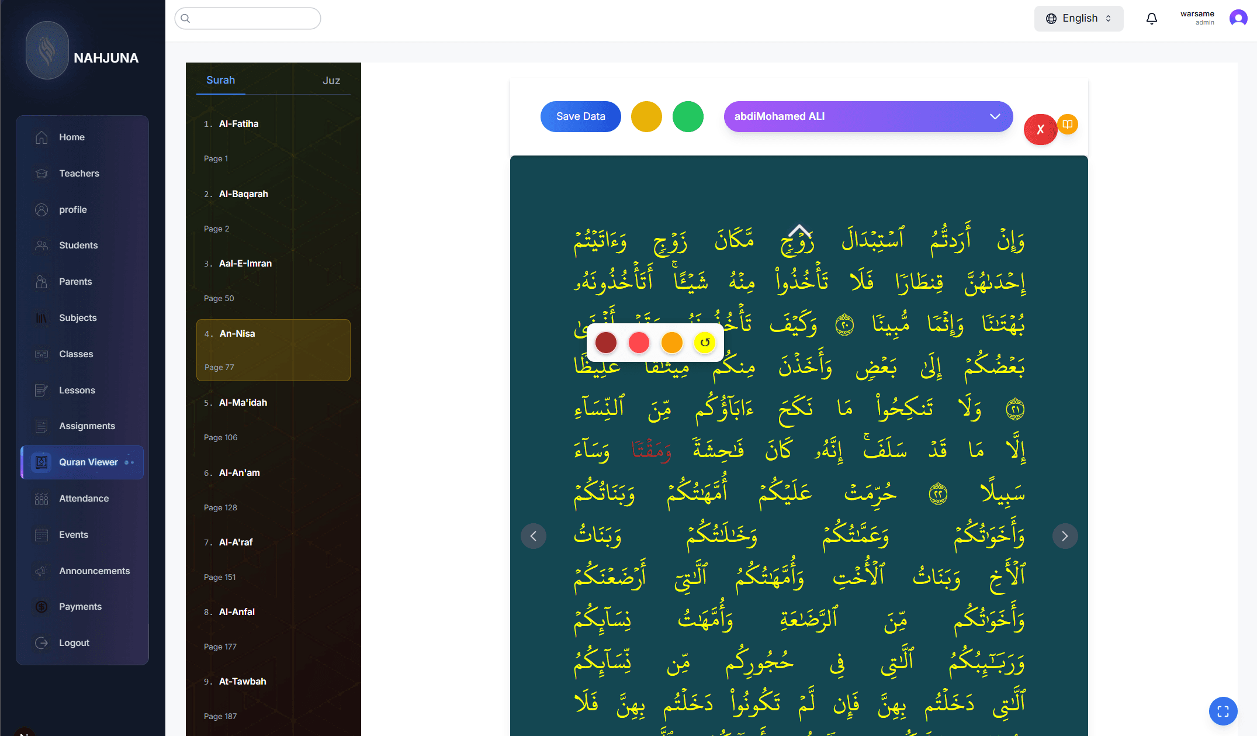Click the red highlighted word ومقتا
The height and width of the screenshot is (736, 1257).
pos(652,450)
